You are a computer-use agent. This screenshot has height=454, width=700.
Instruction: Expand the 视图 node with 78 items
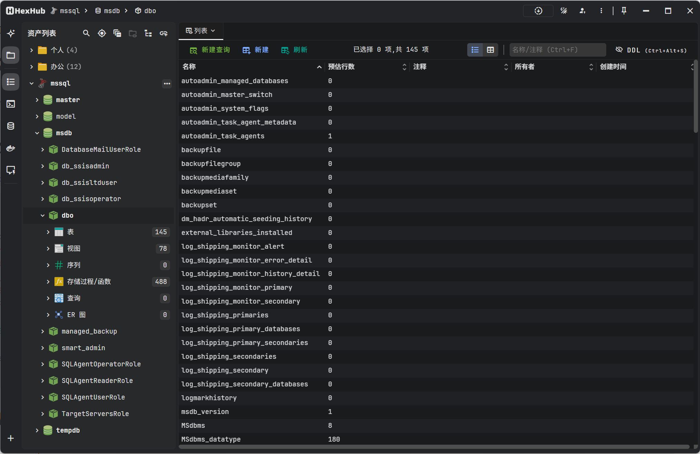pyautogui.click(x=48, y=248)
